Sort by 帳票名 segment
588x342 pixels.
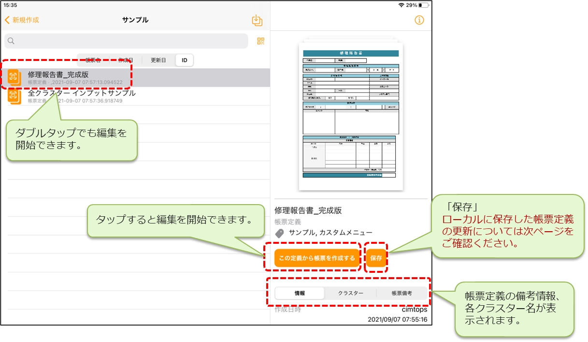click(93, 60)
